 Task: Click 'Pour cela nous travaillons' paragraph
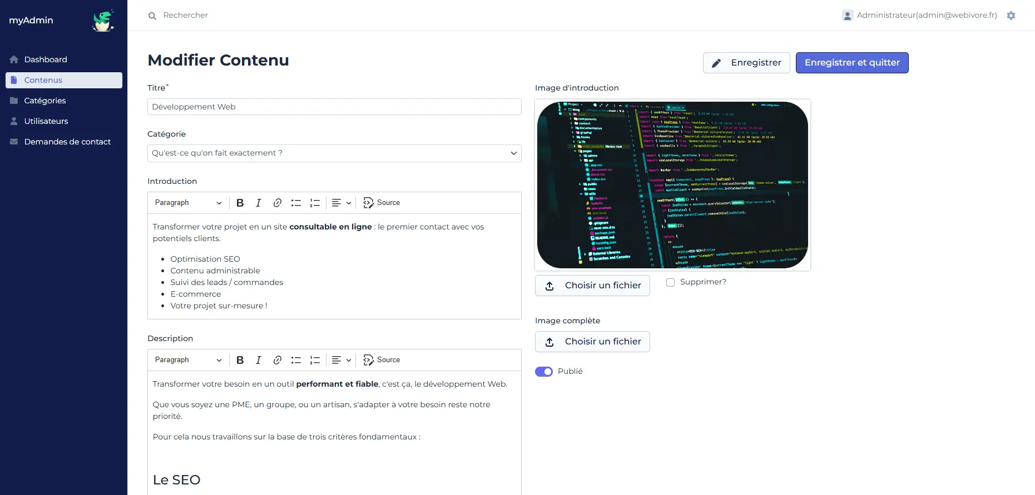286,437
